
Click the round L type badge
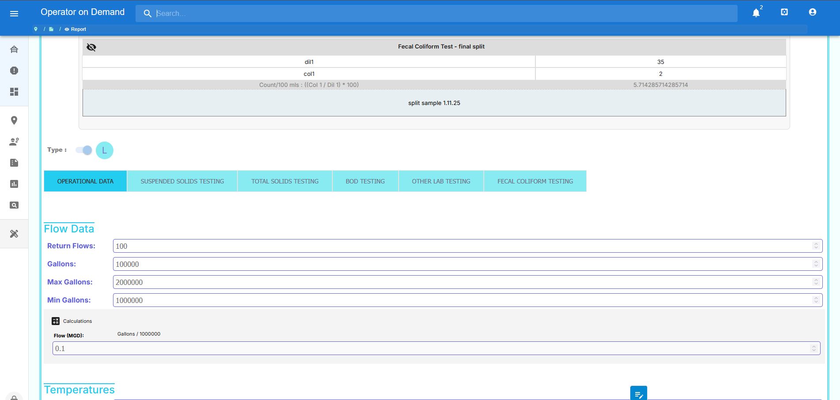tap(105, 150)
